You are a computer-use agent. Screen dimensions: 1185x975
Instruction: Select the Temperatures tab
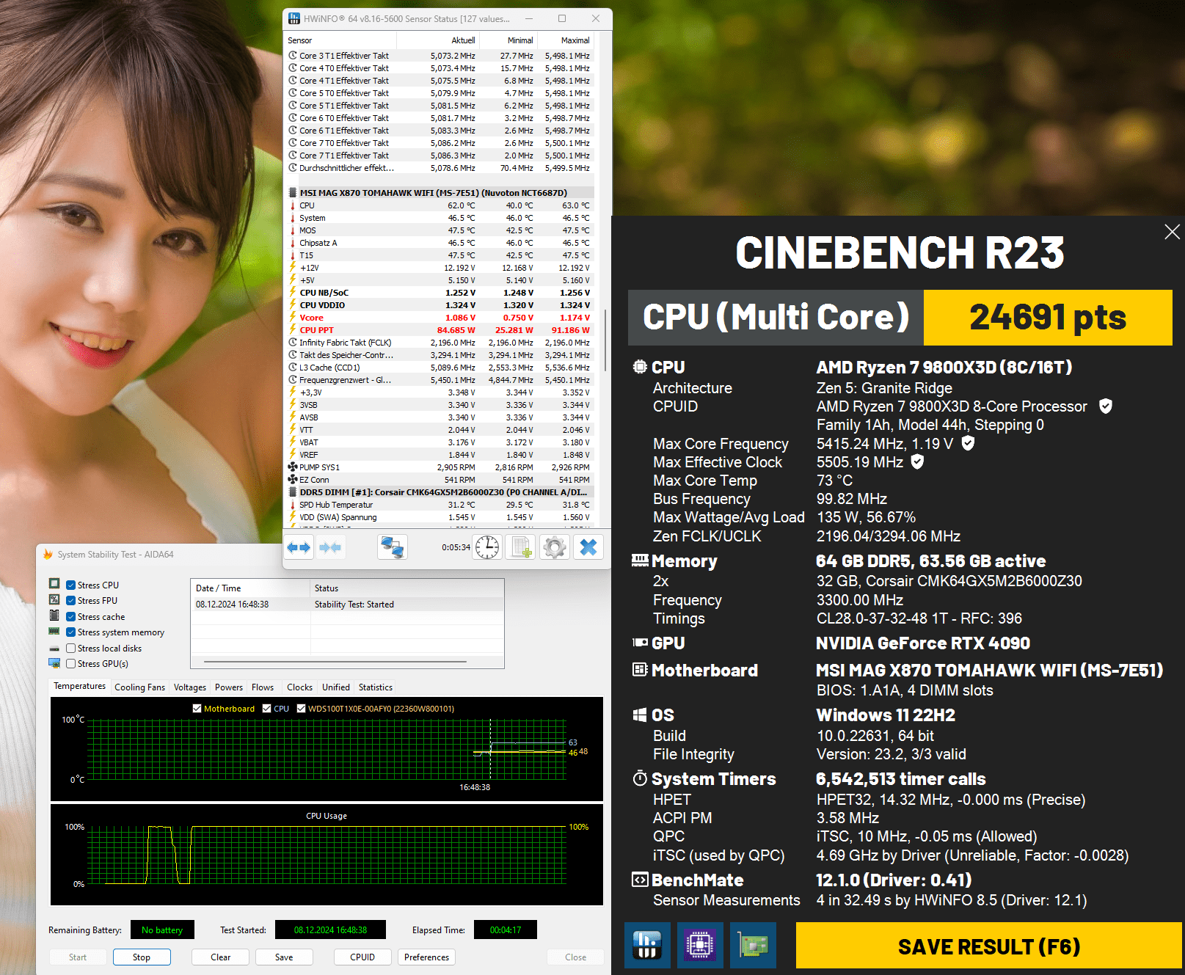(x=80, y=687)
